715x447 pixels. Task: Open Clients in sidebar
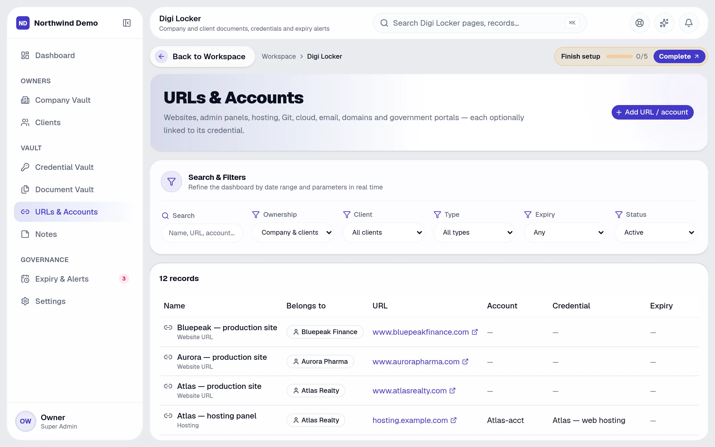(75, 122)
